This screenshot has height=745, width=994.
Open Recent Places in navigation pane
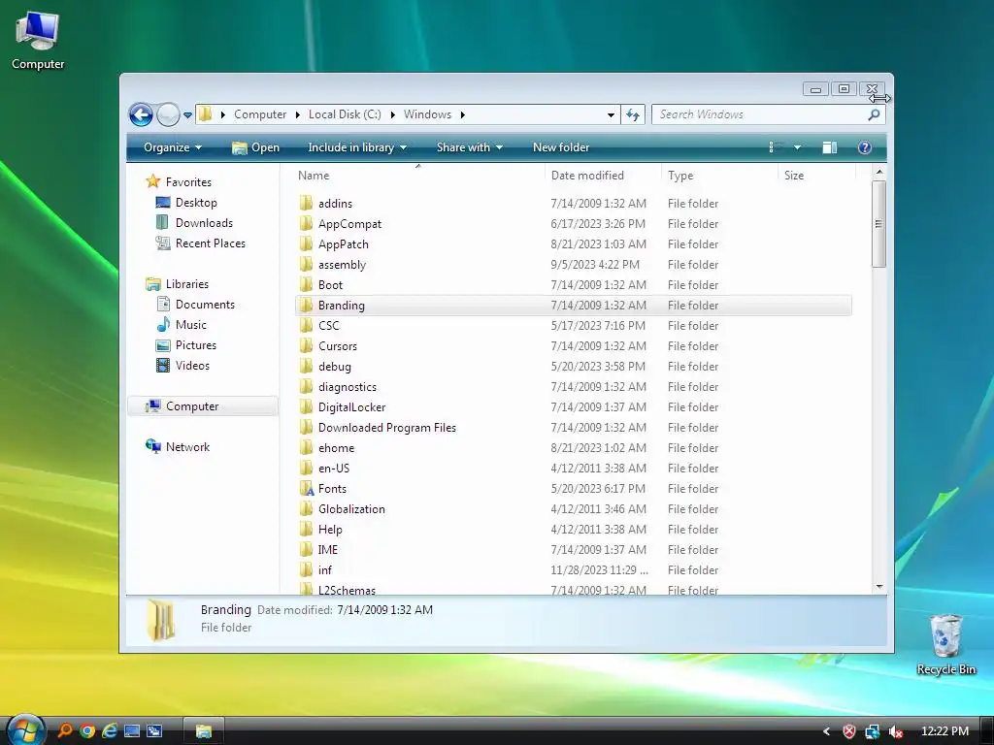click(x=210, y=243)
